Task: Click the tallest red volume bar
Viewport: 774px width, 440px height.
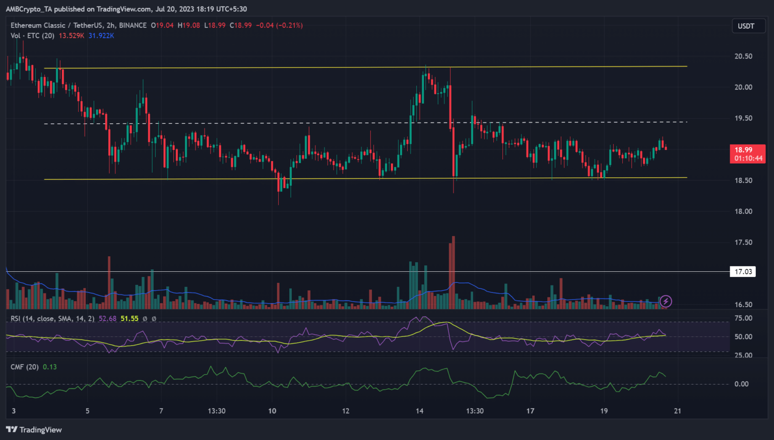Action: click(454, 272)
